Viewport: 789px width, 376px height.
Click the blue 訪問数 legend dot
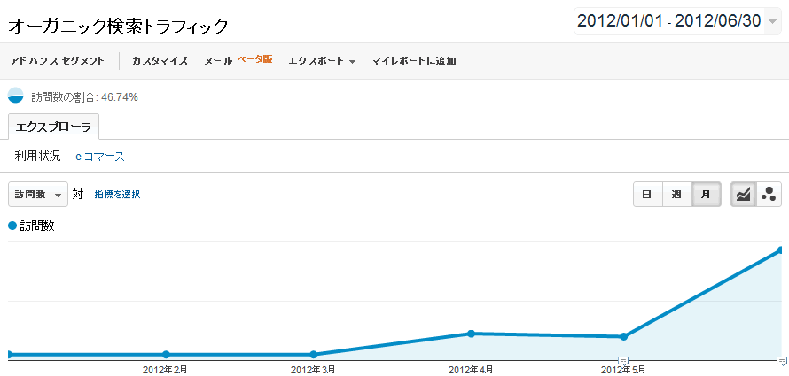pyautogui.click(x=12, y=226)
